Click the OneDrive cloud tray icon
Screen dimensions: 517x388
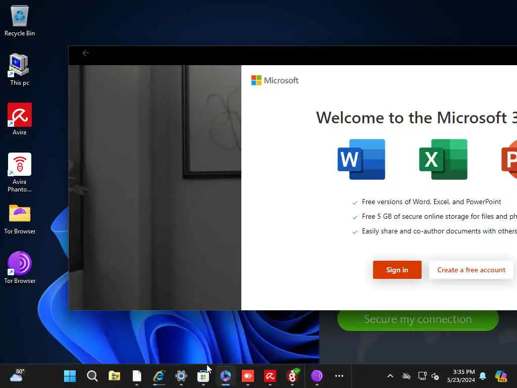tap(406, 376)
